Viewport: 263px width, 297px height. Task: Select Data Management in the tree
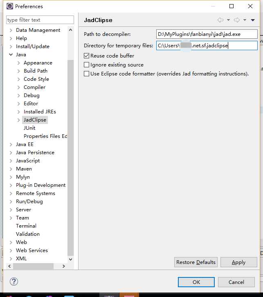(38, 30)
